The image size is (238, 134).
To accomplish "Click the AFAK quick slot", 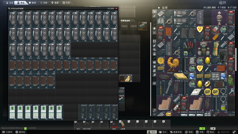I will pos(114,125).
